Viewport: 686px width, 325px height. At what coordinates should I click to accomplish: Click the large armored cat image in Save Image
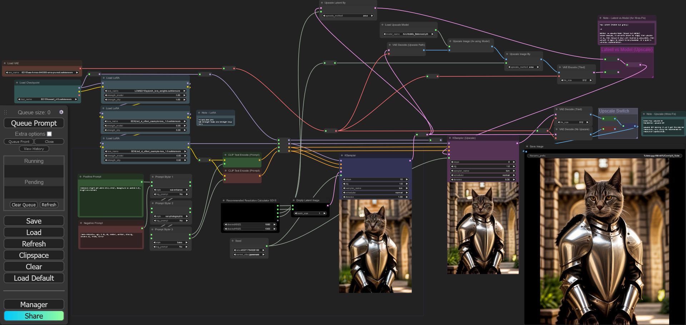605,241
